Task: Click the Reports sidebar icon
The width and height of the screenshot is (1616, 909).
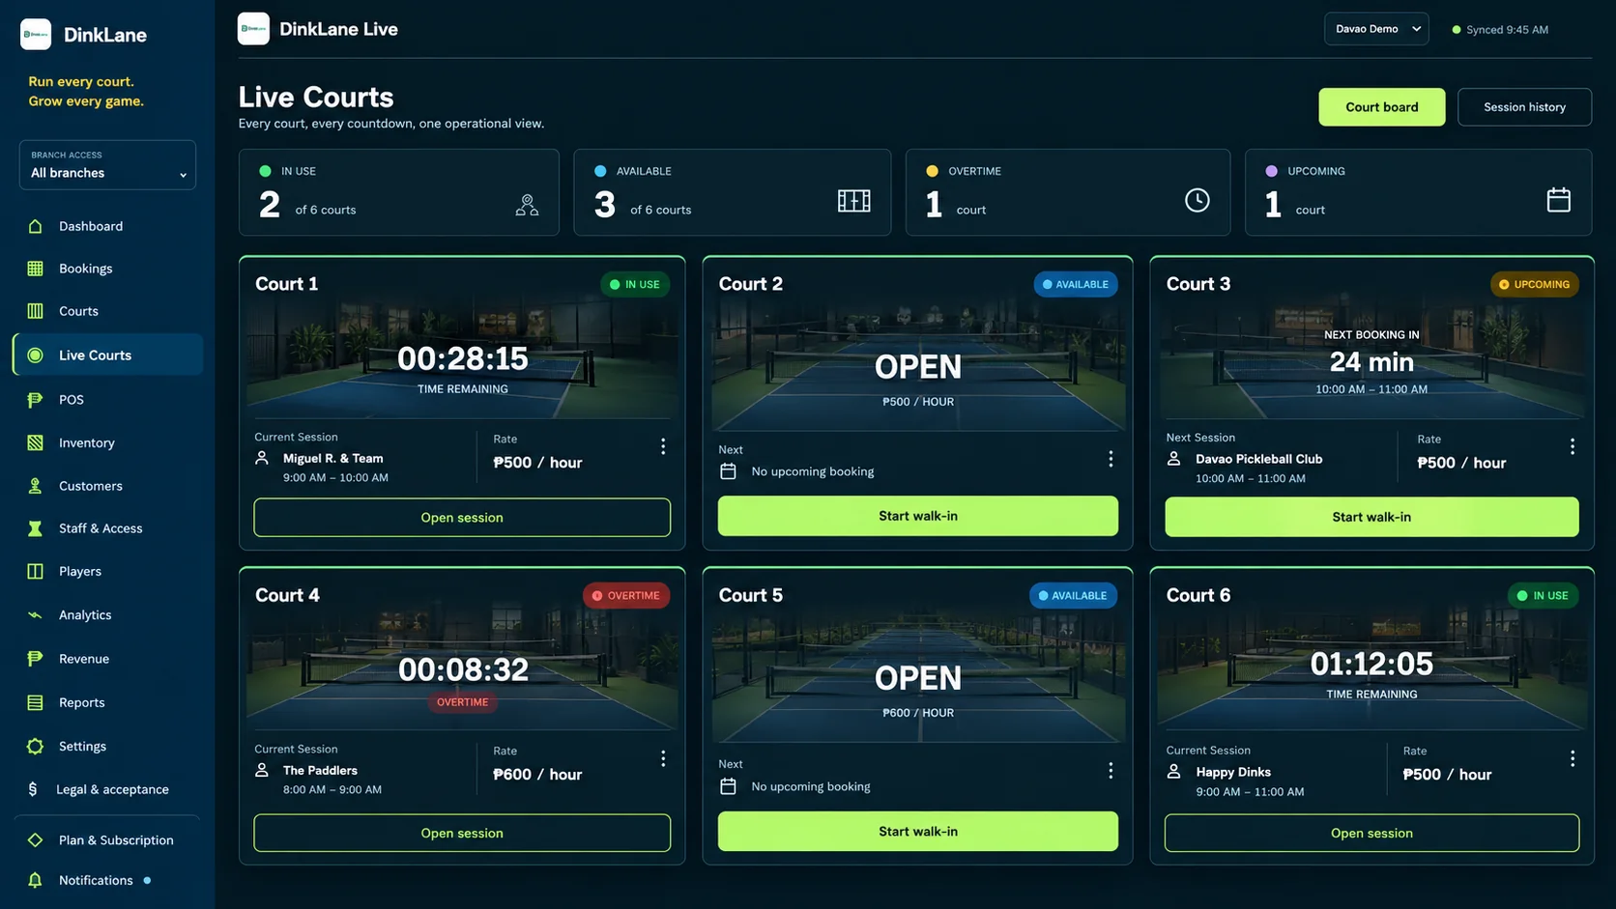Action: coord(35,702)
